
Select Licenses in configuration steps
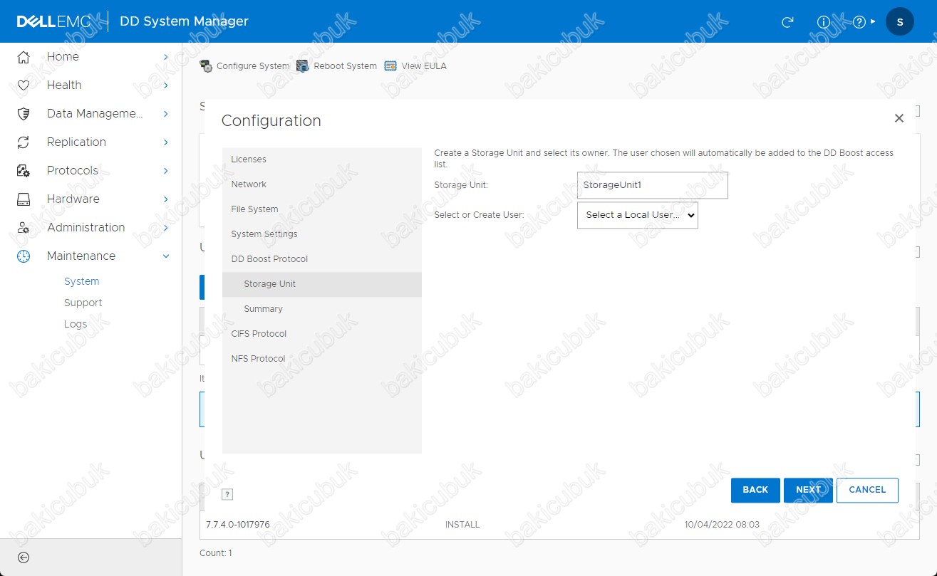(x=322, y=159)
